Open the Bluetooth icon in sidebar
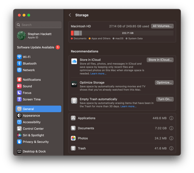The width and height of the screenshot is (194, 173). click(x=19, y=63)
